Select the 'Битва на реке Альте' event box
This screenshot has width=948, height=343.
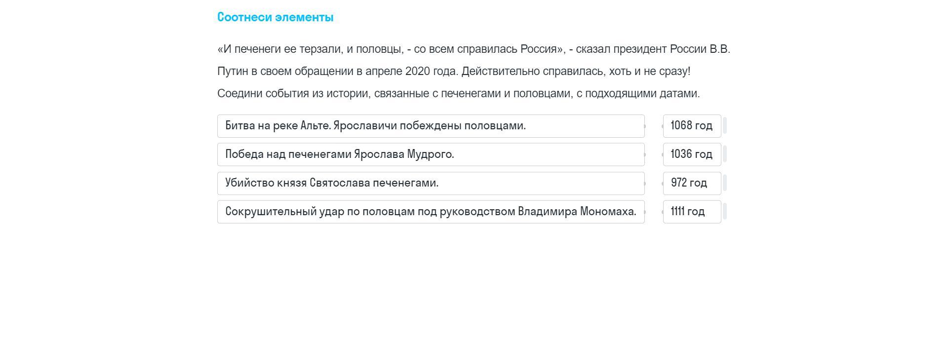[x=431, y=126]
